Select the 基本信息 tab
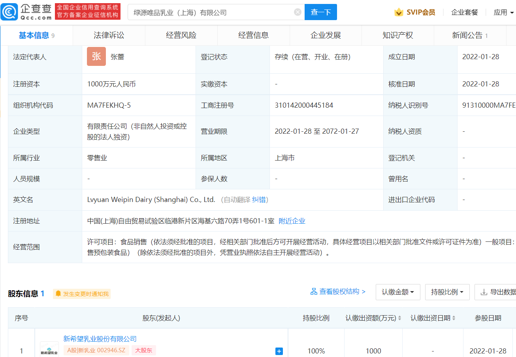Viewport: 516px width, 357px height. coord(36,36)
